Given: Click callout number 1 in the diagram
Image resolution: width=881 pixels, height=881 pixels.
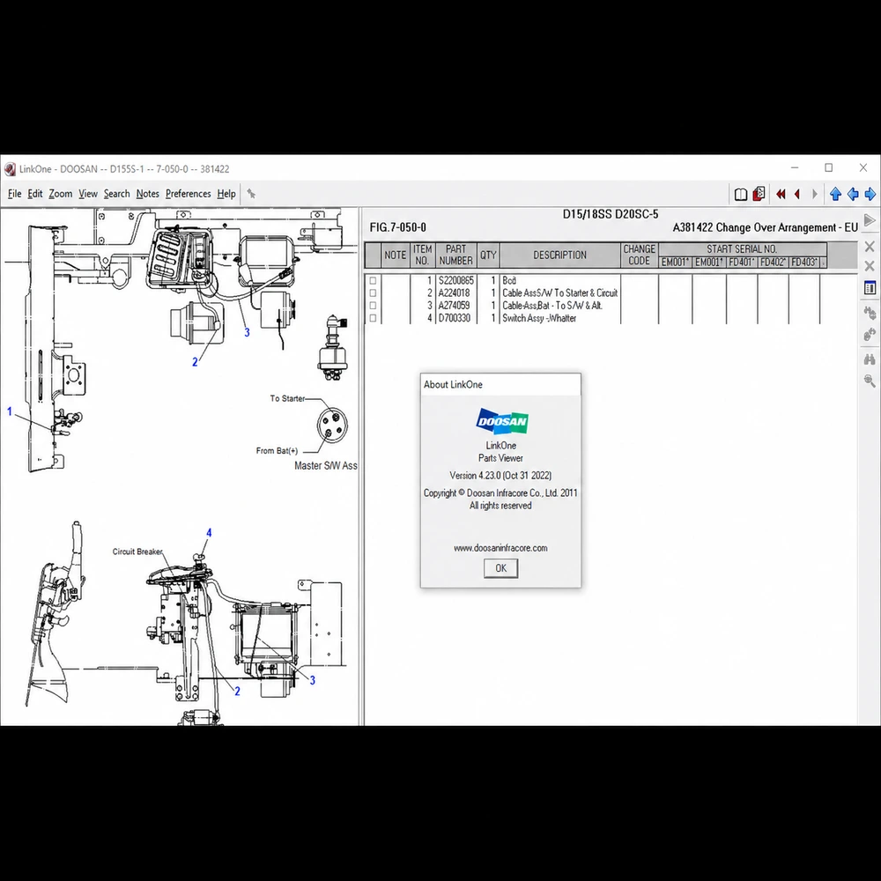Looking at the screenshot, I should (10, 411).
